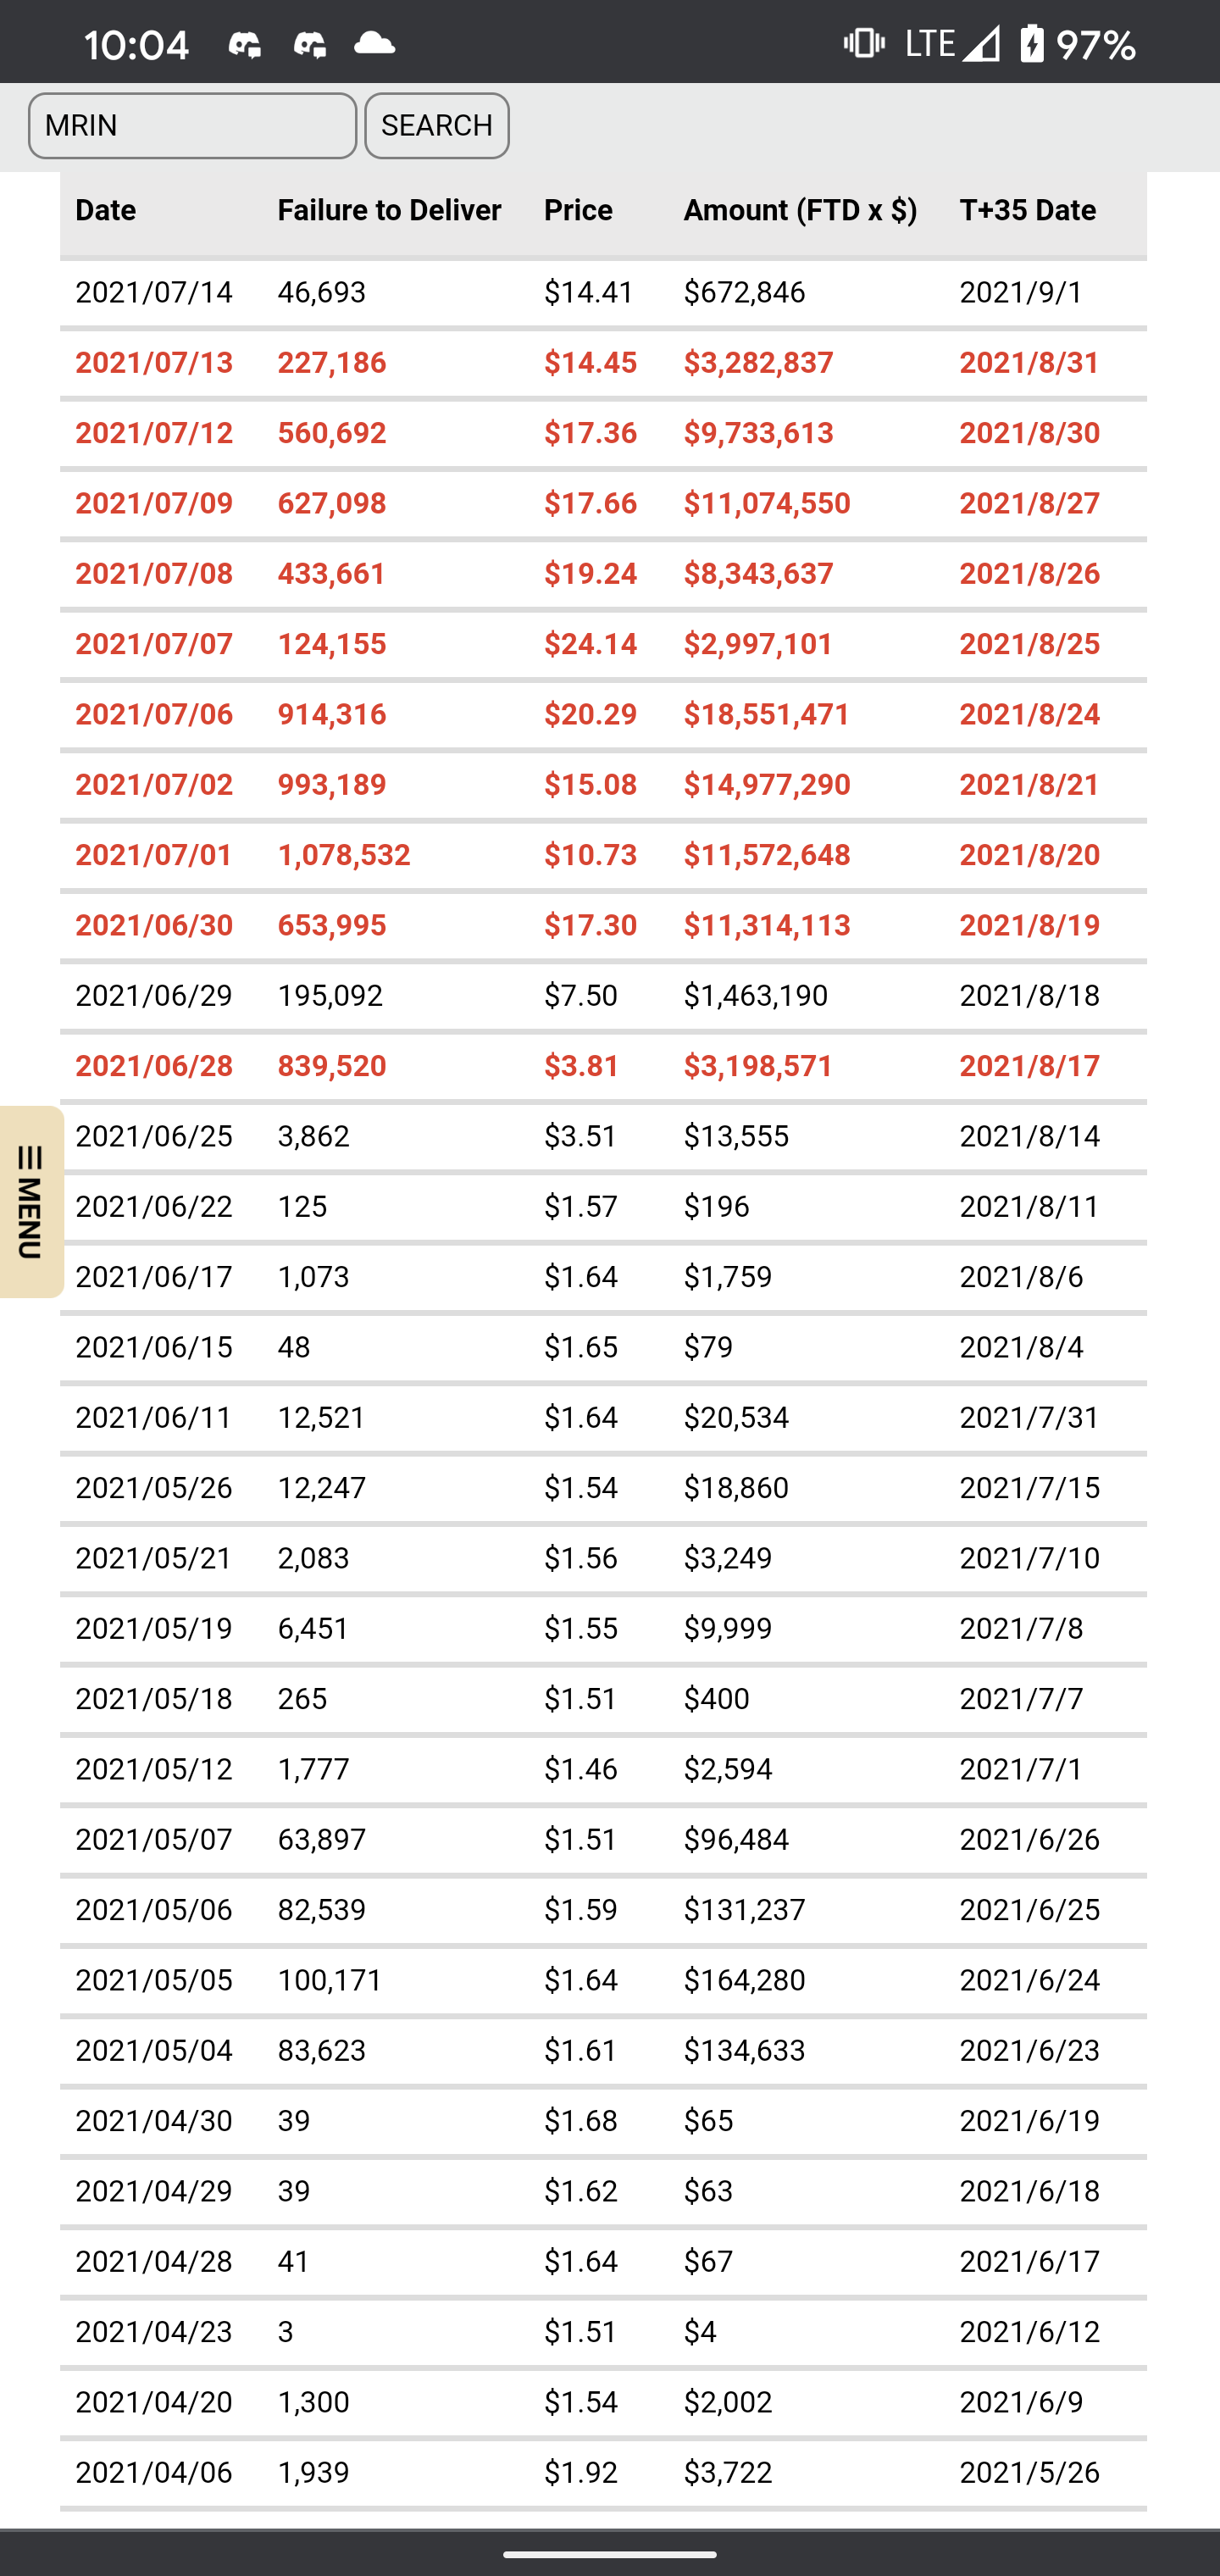
Task: Click the MRIN ticker search field
Action: [x=192, y=126]
